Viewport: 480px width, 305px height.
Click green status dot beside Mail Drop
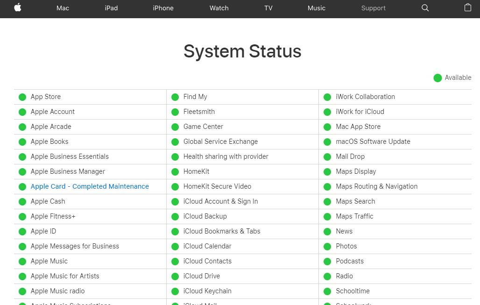(x=327, y=157)
